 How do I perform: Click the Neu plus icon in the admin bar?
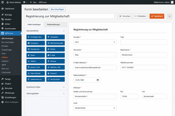point(31,2)
